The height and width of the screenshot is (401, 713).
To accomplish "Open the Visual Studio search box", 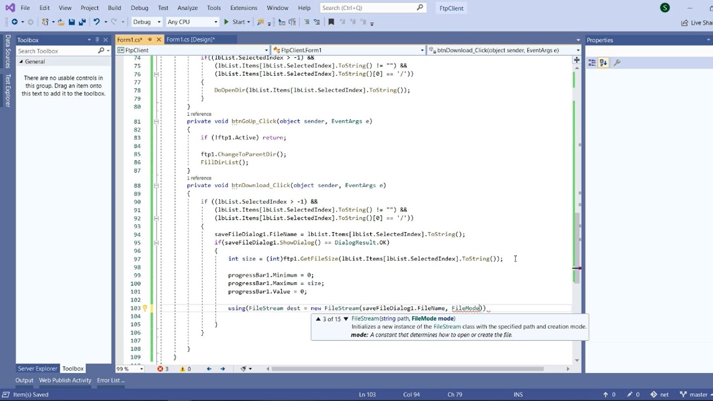I will [x=373, y=8].
